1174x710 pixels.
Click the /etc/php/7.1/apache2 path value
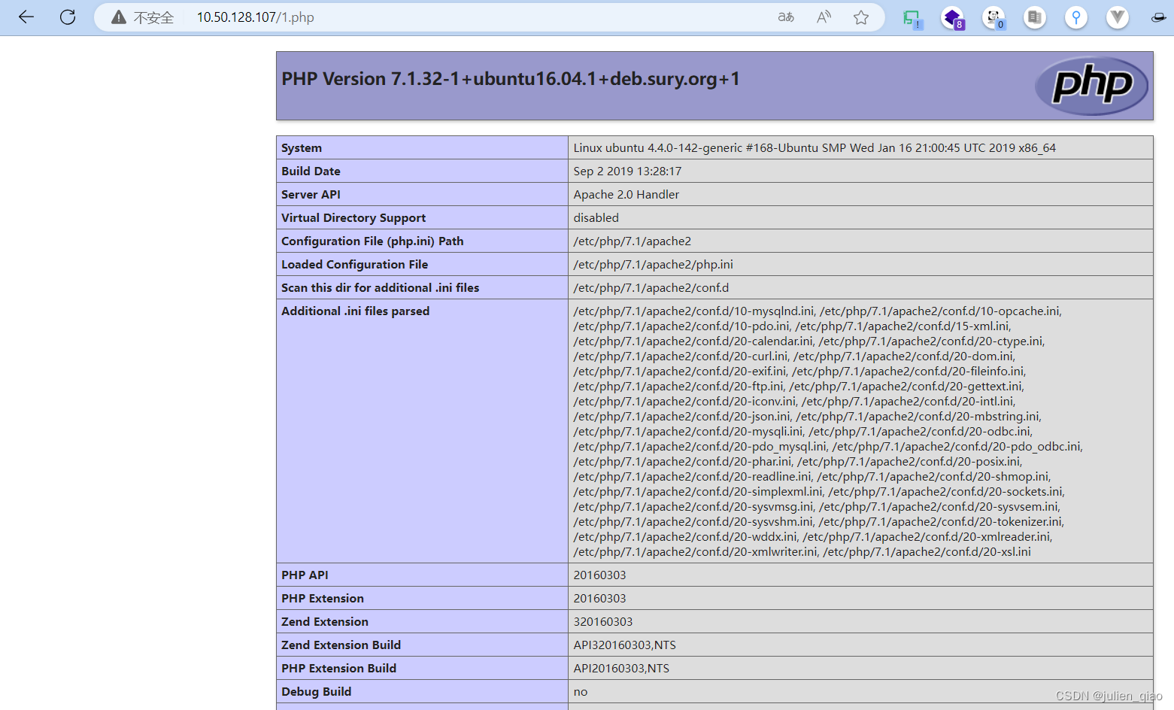[x=632, y=241]
